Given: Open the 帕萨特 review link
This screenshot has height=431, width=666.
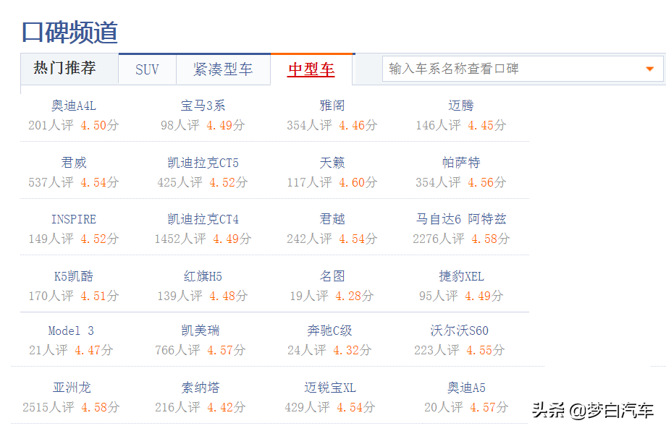Looking at the screenshot, I should (461, 163).
